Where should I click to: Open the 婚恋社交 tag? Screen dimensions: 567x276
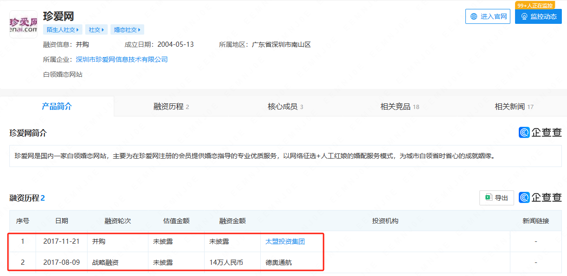click(x=127, y=29)
